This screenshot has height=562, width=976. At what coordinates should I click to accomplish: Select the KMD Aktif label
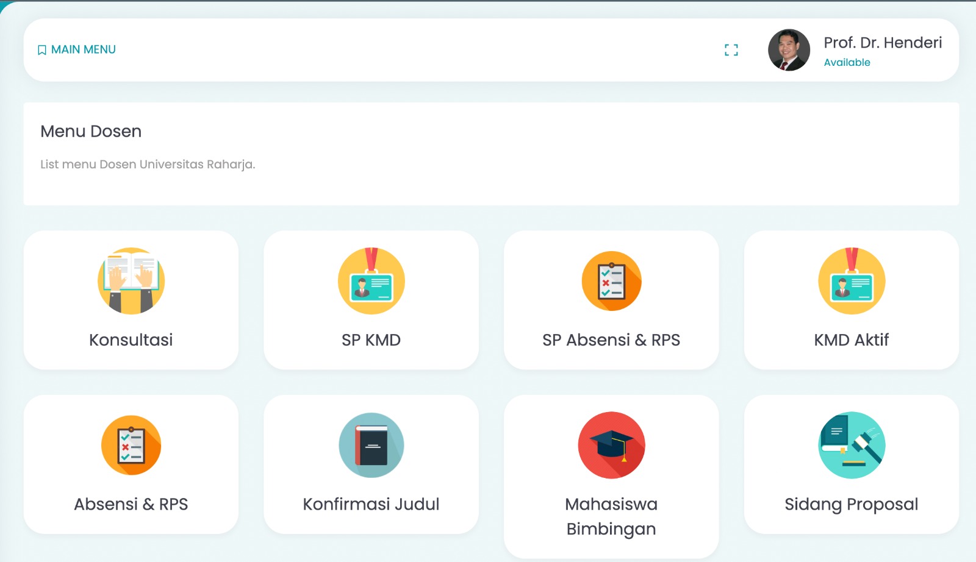click(x=852, y=340)
